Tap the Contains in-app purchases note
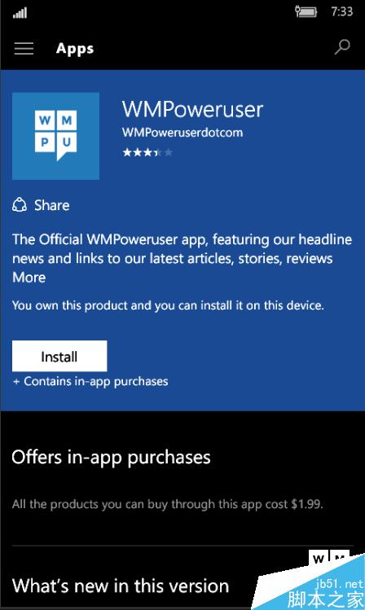The height and width of the screenshot is (610, 365). click(90, 381)
